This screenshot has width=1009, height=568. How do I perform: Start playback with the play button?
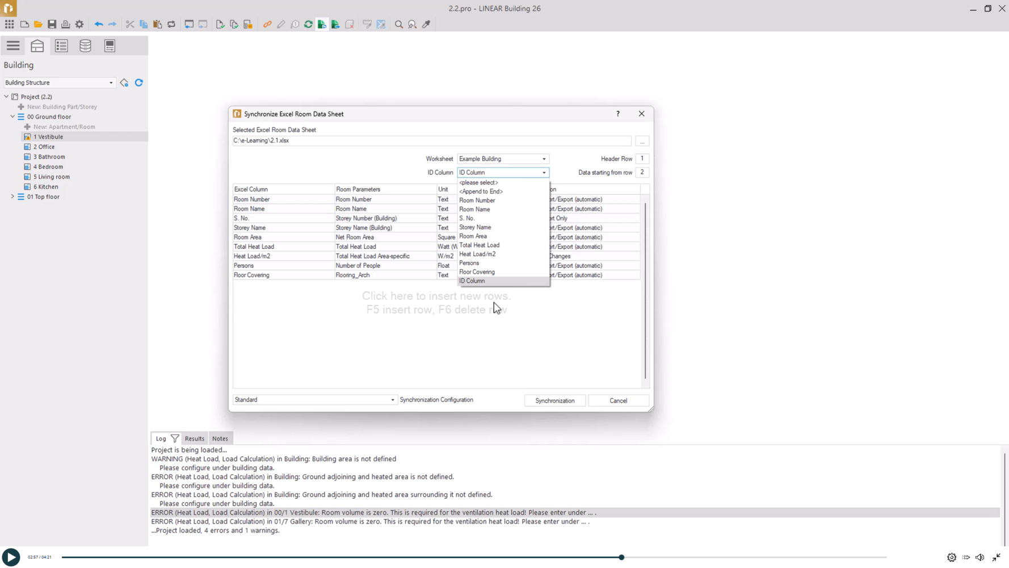pyautogui.click(x=11, y=557)
